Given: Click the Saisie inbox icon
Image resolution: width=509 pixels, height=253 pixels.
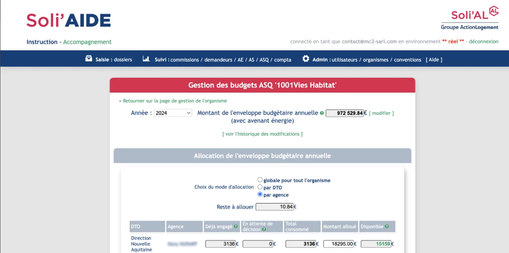Looking at the screenshot, I should tap(89, 59).
